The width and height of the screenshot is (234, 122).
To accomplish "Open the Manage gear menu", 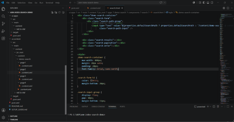I will [3, 118].
